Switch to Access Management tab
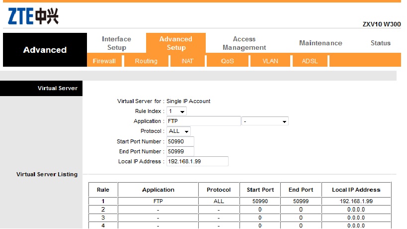 (x=244, y=43)
